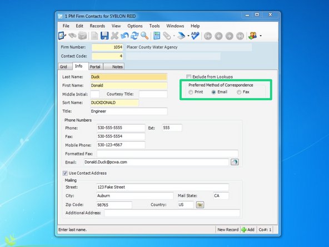Expand the paperclip attachment dropdown arrow
Image resolution: width=329 pixels, height=247 pixels.
174,36
